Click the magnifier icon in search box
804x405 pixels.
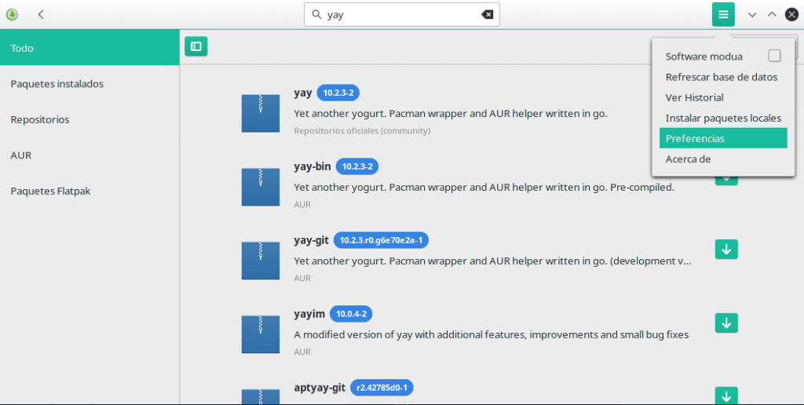[x=317, y=14]
